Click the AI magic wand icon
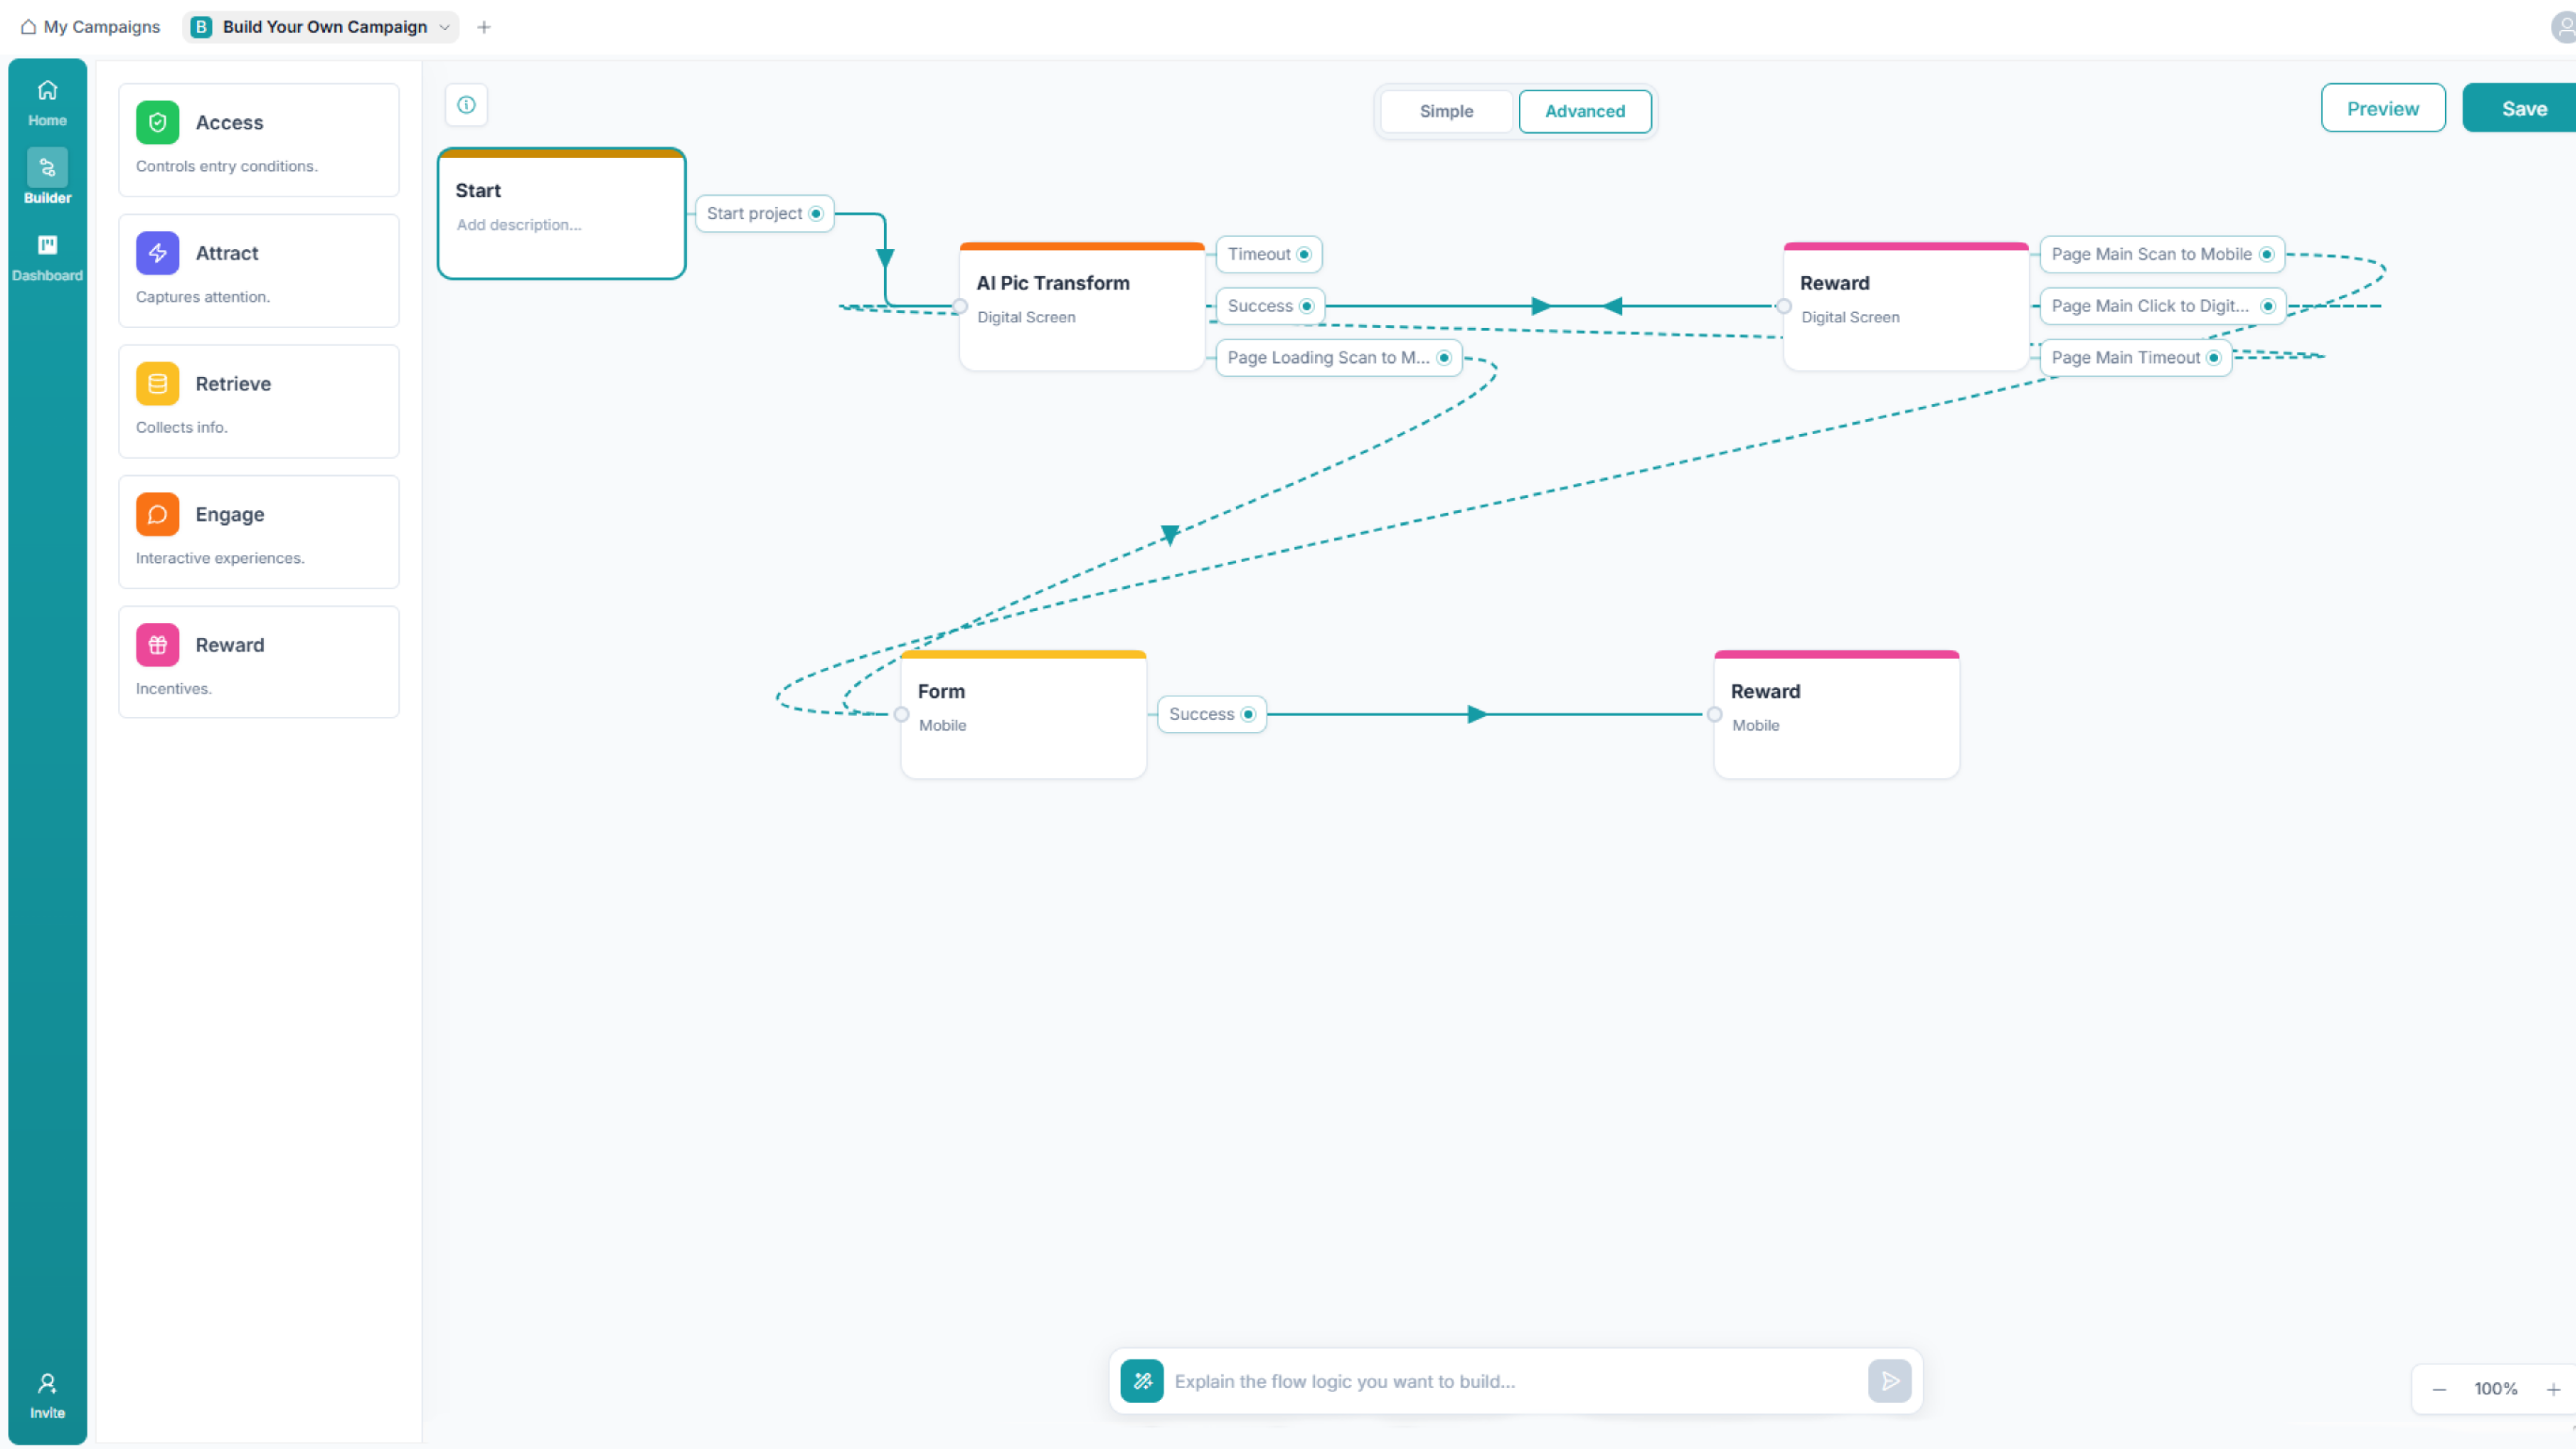 tap(1142, 1381)
